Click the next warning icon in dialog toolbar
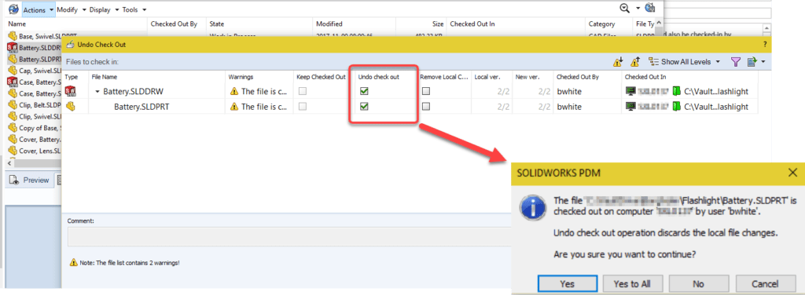The width and height of the screenshot is (805, 295). pos(619,62)
